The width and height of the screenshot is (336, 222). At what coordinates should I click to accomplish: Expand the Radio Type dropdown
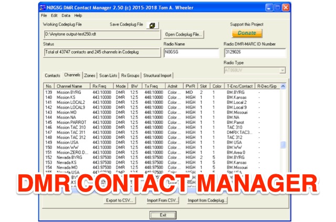[282, 70]
